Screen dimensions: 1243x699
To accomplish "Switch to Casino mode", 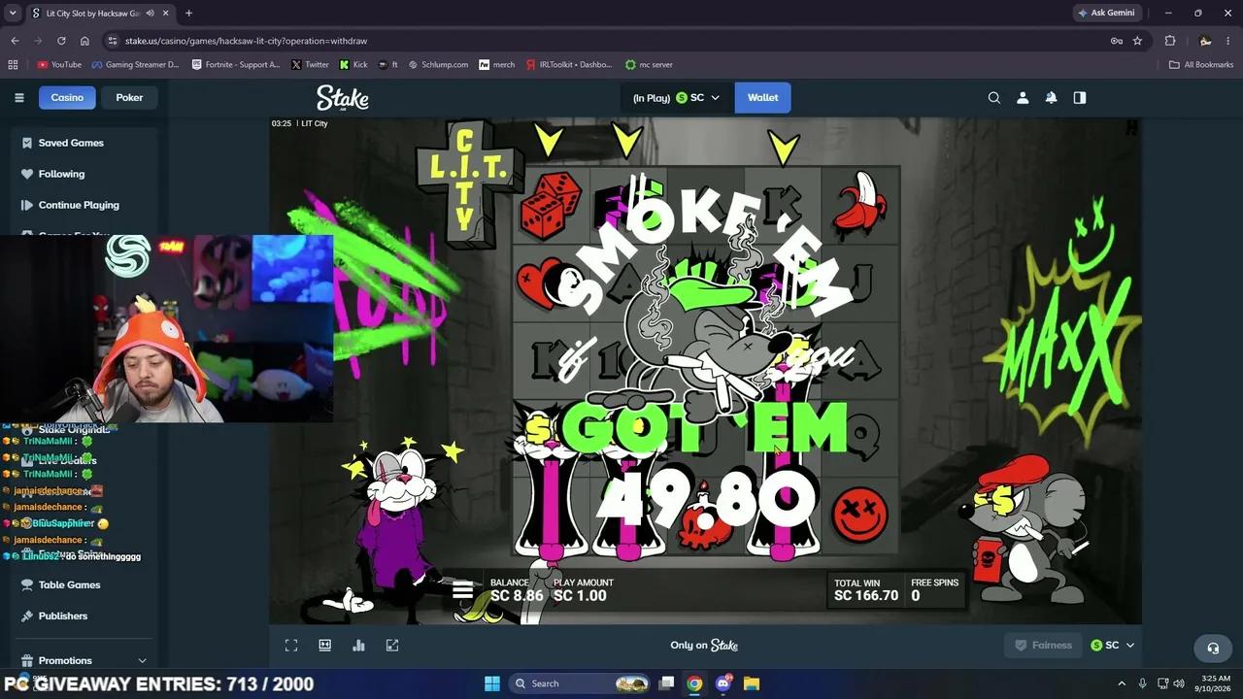I will tap(67, 97).
